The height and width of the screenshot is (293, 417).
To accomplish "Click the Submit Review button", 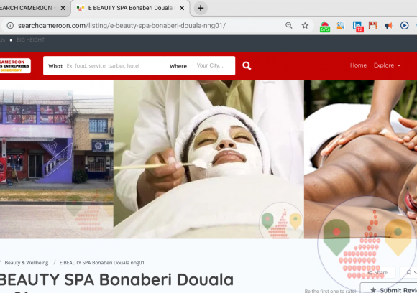I will tap(389, 289).
